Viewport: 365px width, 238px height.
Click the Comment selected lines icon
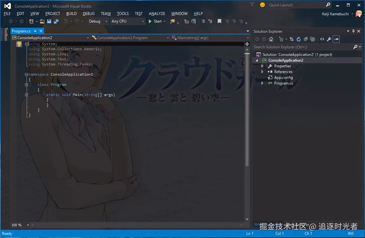[203, 21]
